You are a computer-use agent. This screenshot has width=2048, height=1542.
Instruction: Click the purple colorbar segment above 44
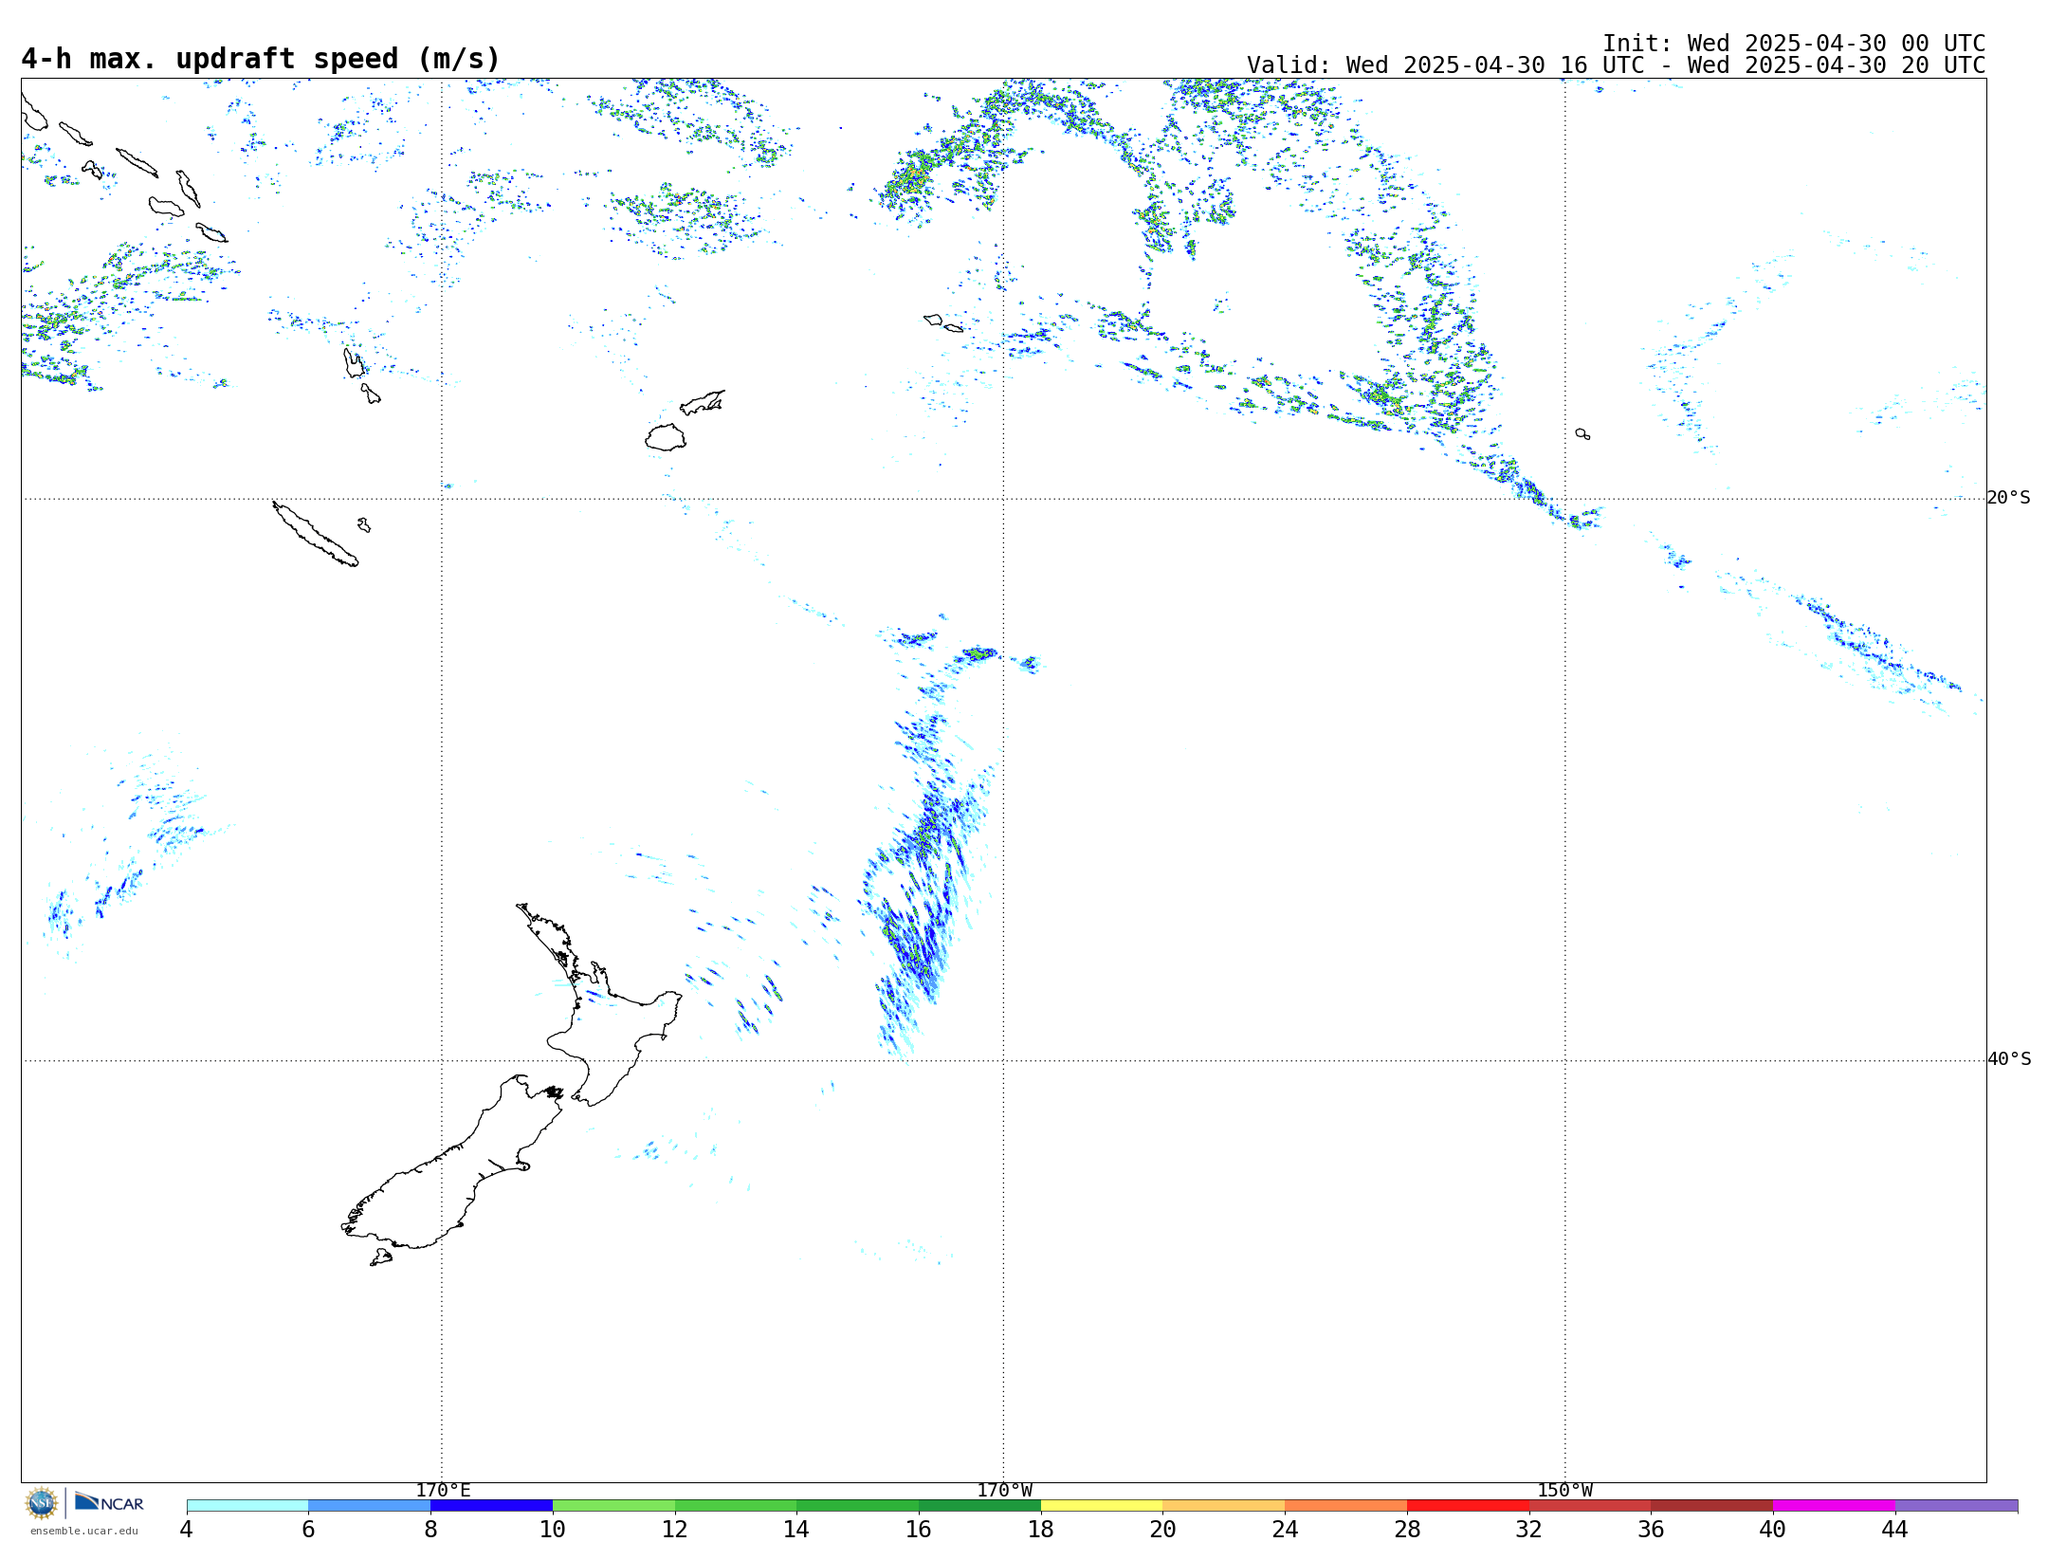click(1956, 1506)
